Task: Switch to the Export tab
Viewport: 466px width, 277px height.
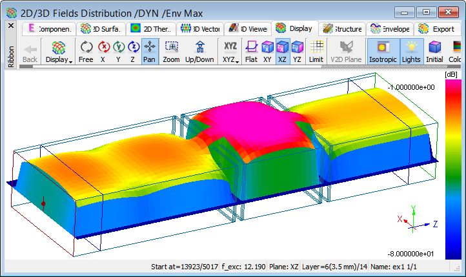Action: [x=436, y=28]
